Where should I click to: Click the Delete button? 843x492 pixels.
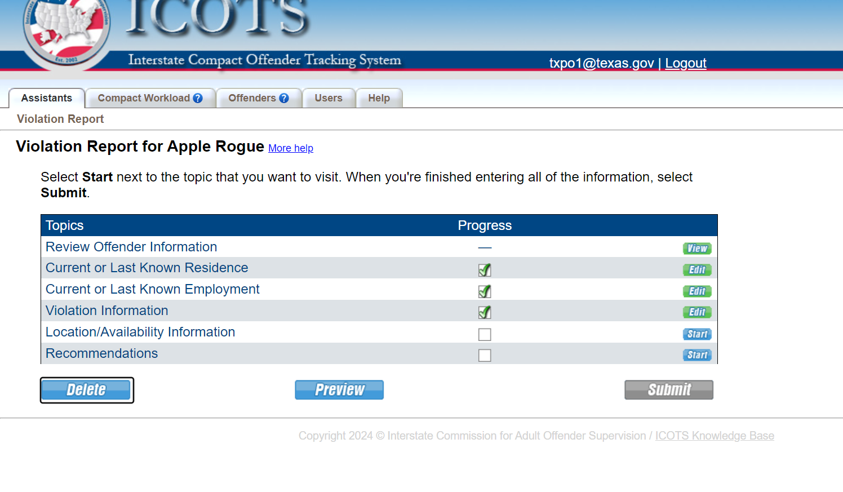87,390
